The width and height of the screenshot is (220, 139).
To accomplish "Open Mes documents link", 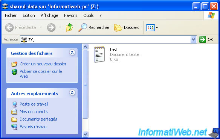I will (x=34, y=112).
